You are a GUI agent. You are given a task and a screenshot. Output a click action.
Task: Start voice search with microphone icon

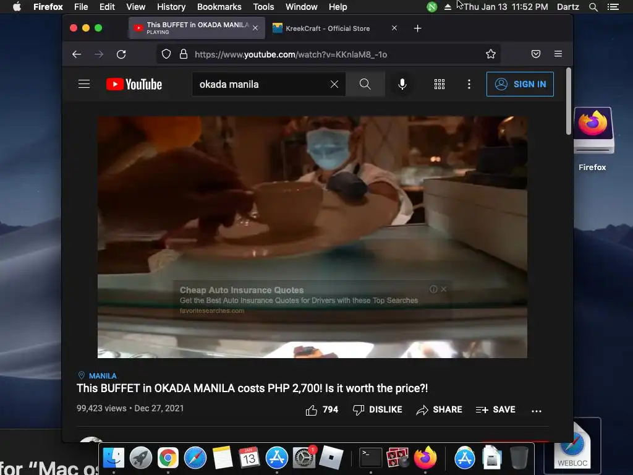402,84
